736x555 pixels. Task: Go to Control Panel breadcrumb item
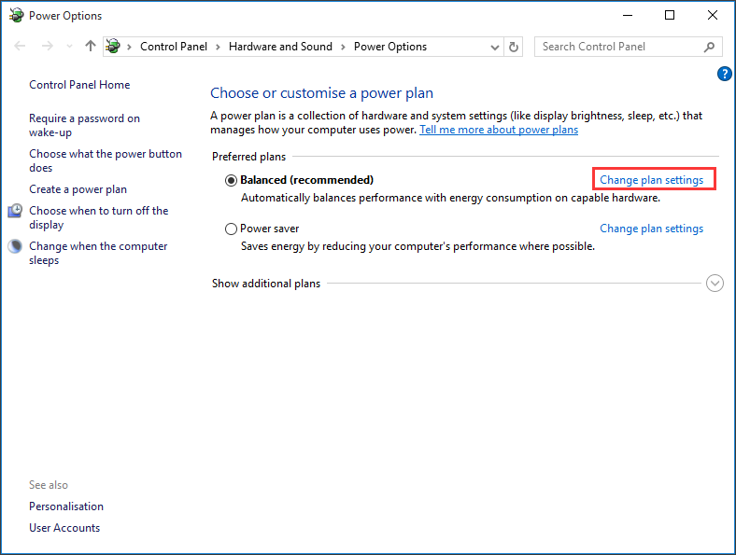tap(174, 47)
